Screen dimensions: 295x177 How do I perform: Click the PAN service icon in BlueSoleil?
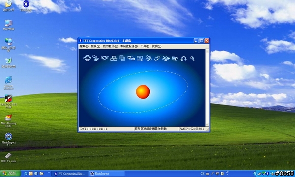click(88, 58)
